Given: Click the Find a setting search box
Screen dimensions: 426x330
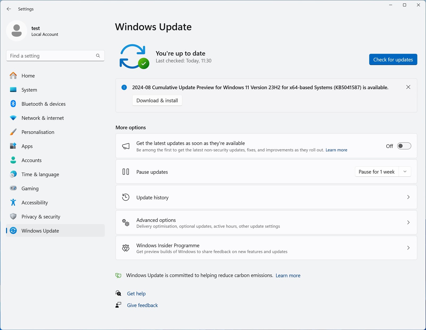Looking at the screenshot, I should point(55,56).
